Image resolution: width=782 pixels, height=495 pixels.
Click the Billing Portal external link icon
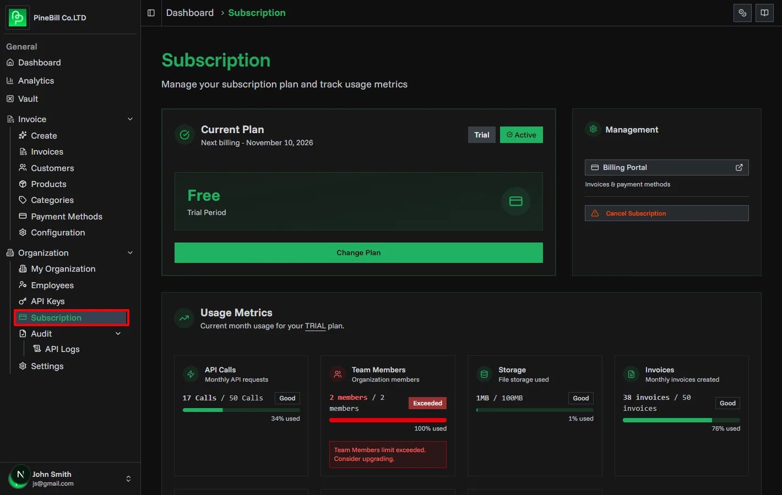[738, 167]
